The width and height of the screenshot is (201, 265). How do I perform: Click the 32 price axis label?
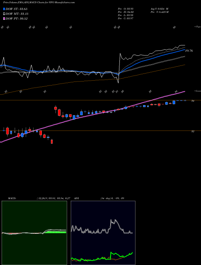pyautogui.click(x=193, y=131)
